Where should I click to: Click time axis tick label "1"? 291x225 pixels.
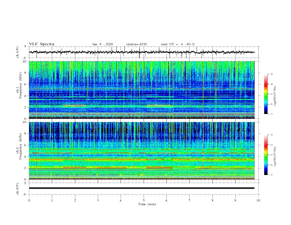pyautogui.click(x=52, y=200)
